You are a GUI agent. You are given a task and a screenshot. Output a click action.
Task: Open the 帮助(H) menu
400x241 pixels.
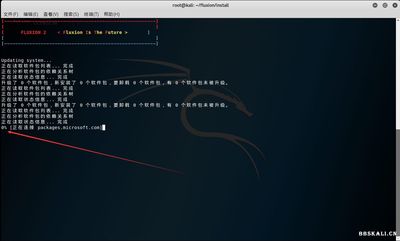coord(111,14)
